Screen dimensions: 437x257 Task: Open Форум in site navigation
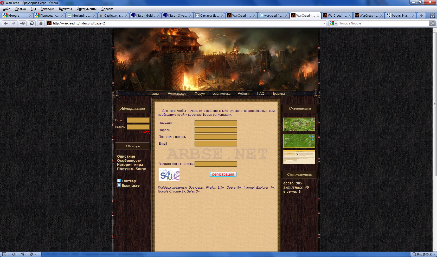point(200,93)
